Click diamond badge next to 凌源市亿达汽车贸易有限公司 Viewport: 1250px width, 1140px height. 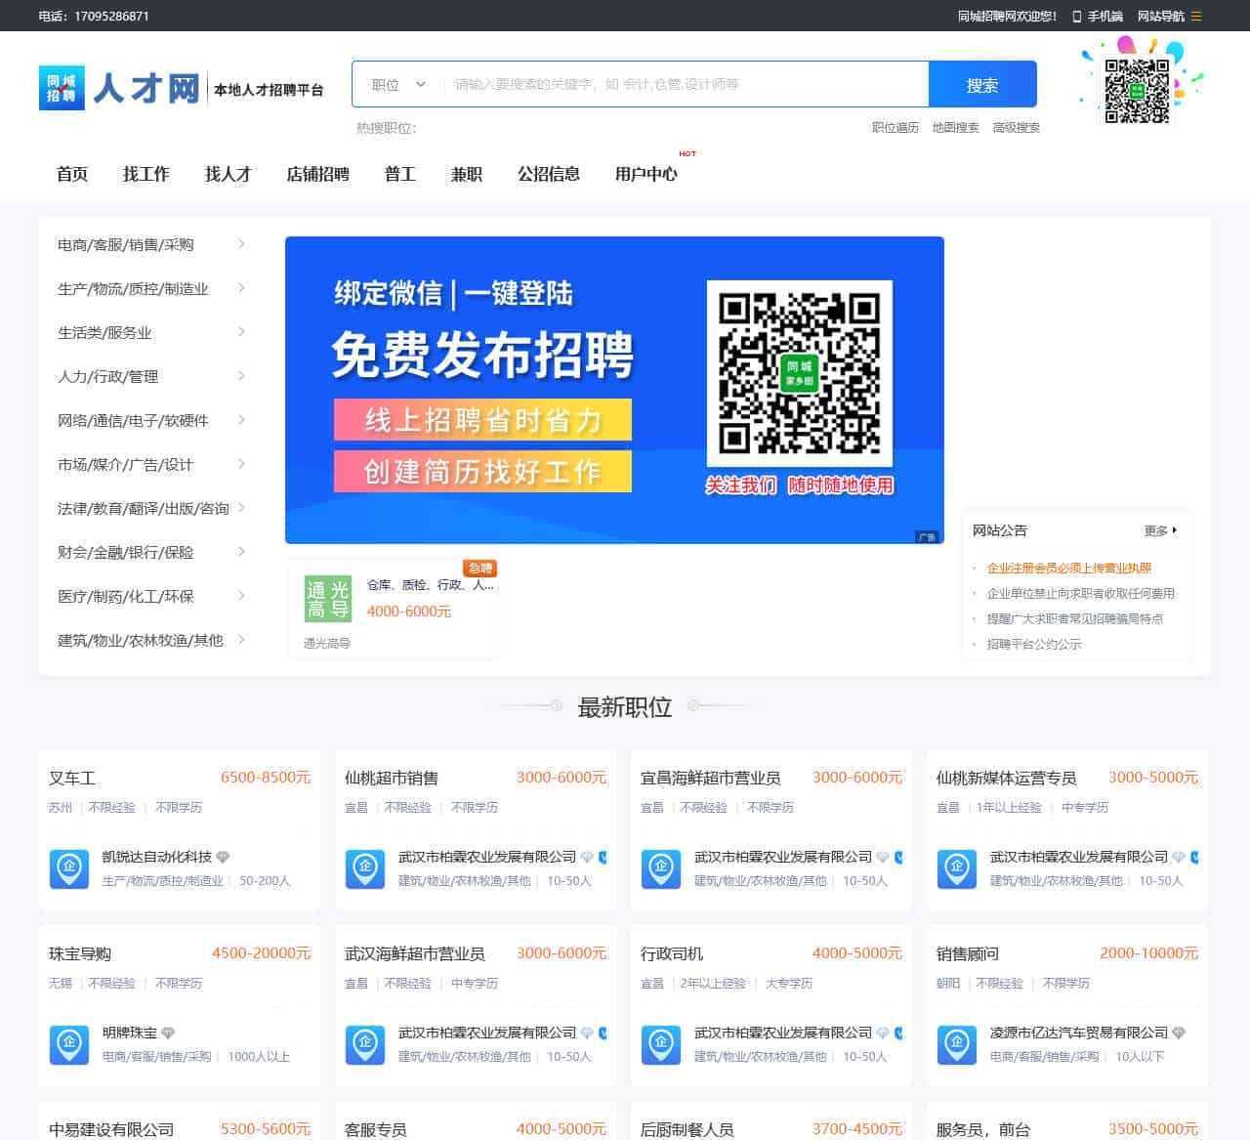click(1179, 1033)
